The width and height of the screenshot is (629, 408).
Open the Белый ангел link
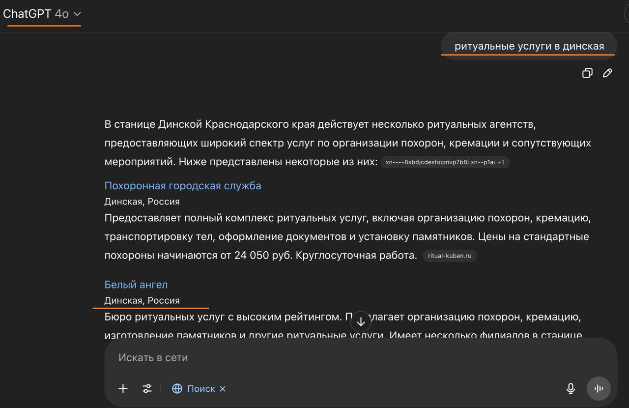[136, 284]
